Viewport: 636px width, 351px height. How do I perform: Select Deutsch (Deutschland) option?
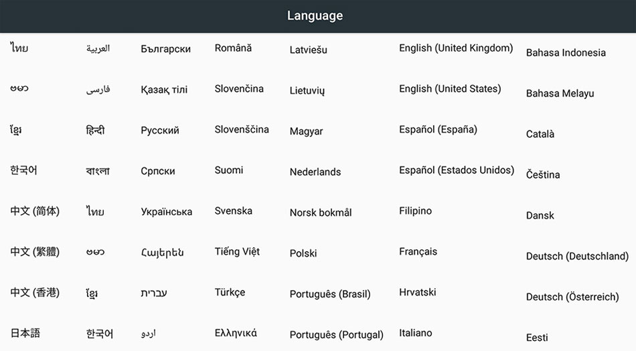pyautogui.click(x=577, y=256)
